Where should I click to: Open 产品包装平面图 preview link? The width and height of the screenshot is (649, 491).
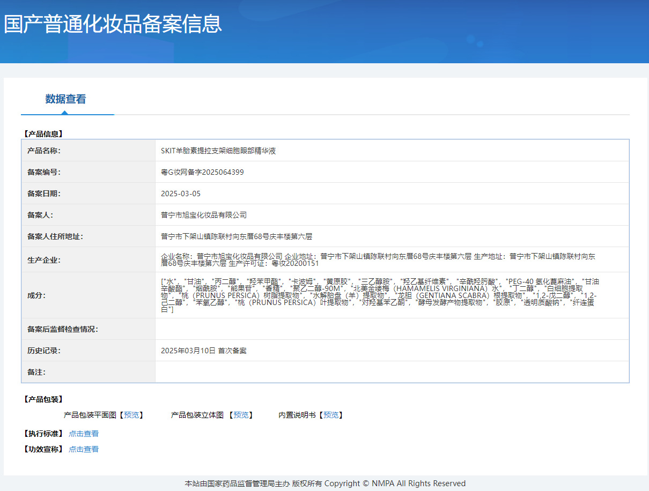click(131, 415)
